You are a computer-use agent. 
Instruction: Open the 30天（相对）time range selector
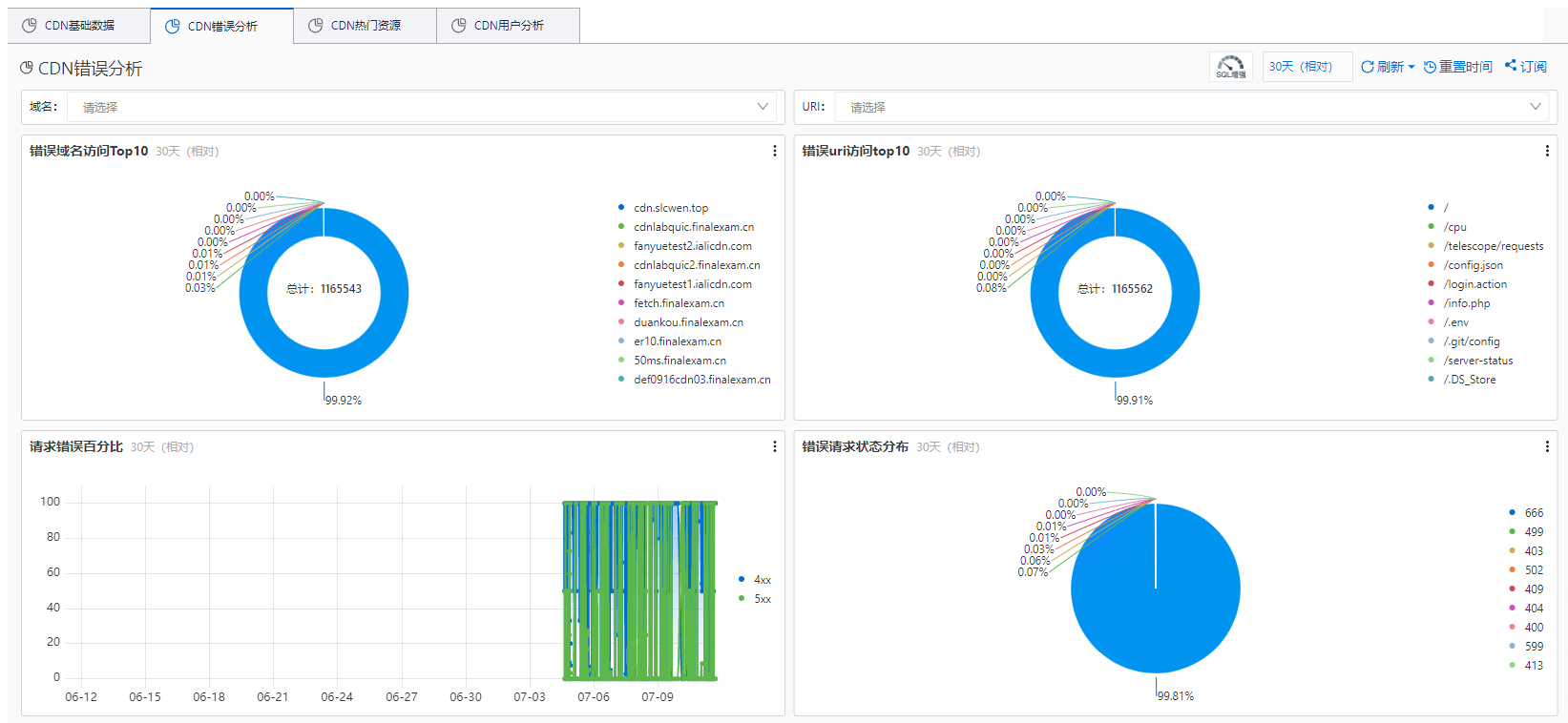[x=1307, y=67]
